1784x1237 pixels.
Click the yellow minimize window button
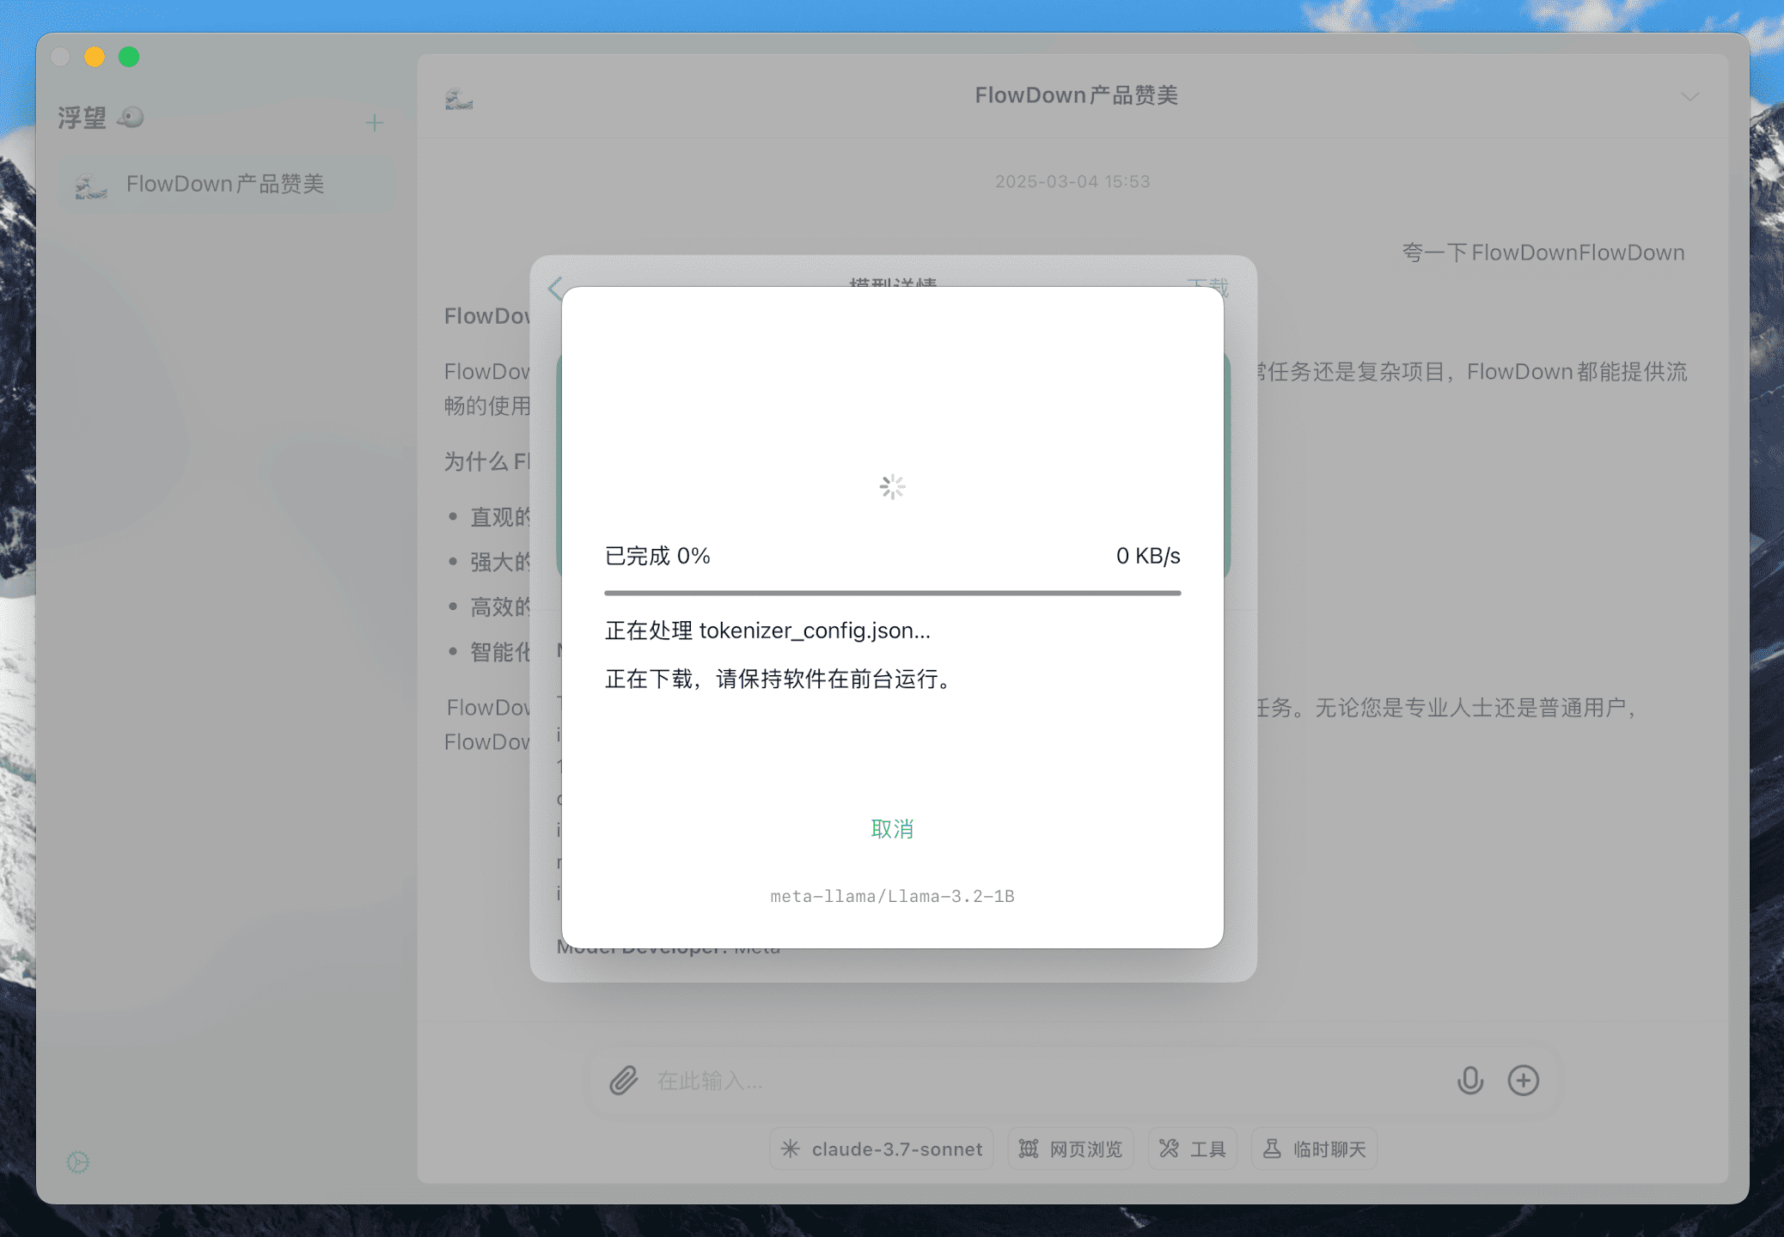95,57
